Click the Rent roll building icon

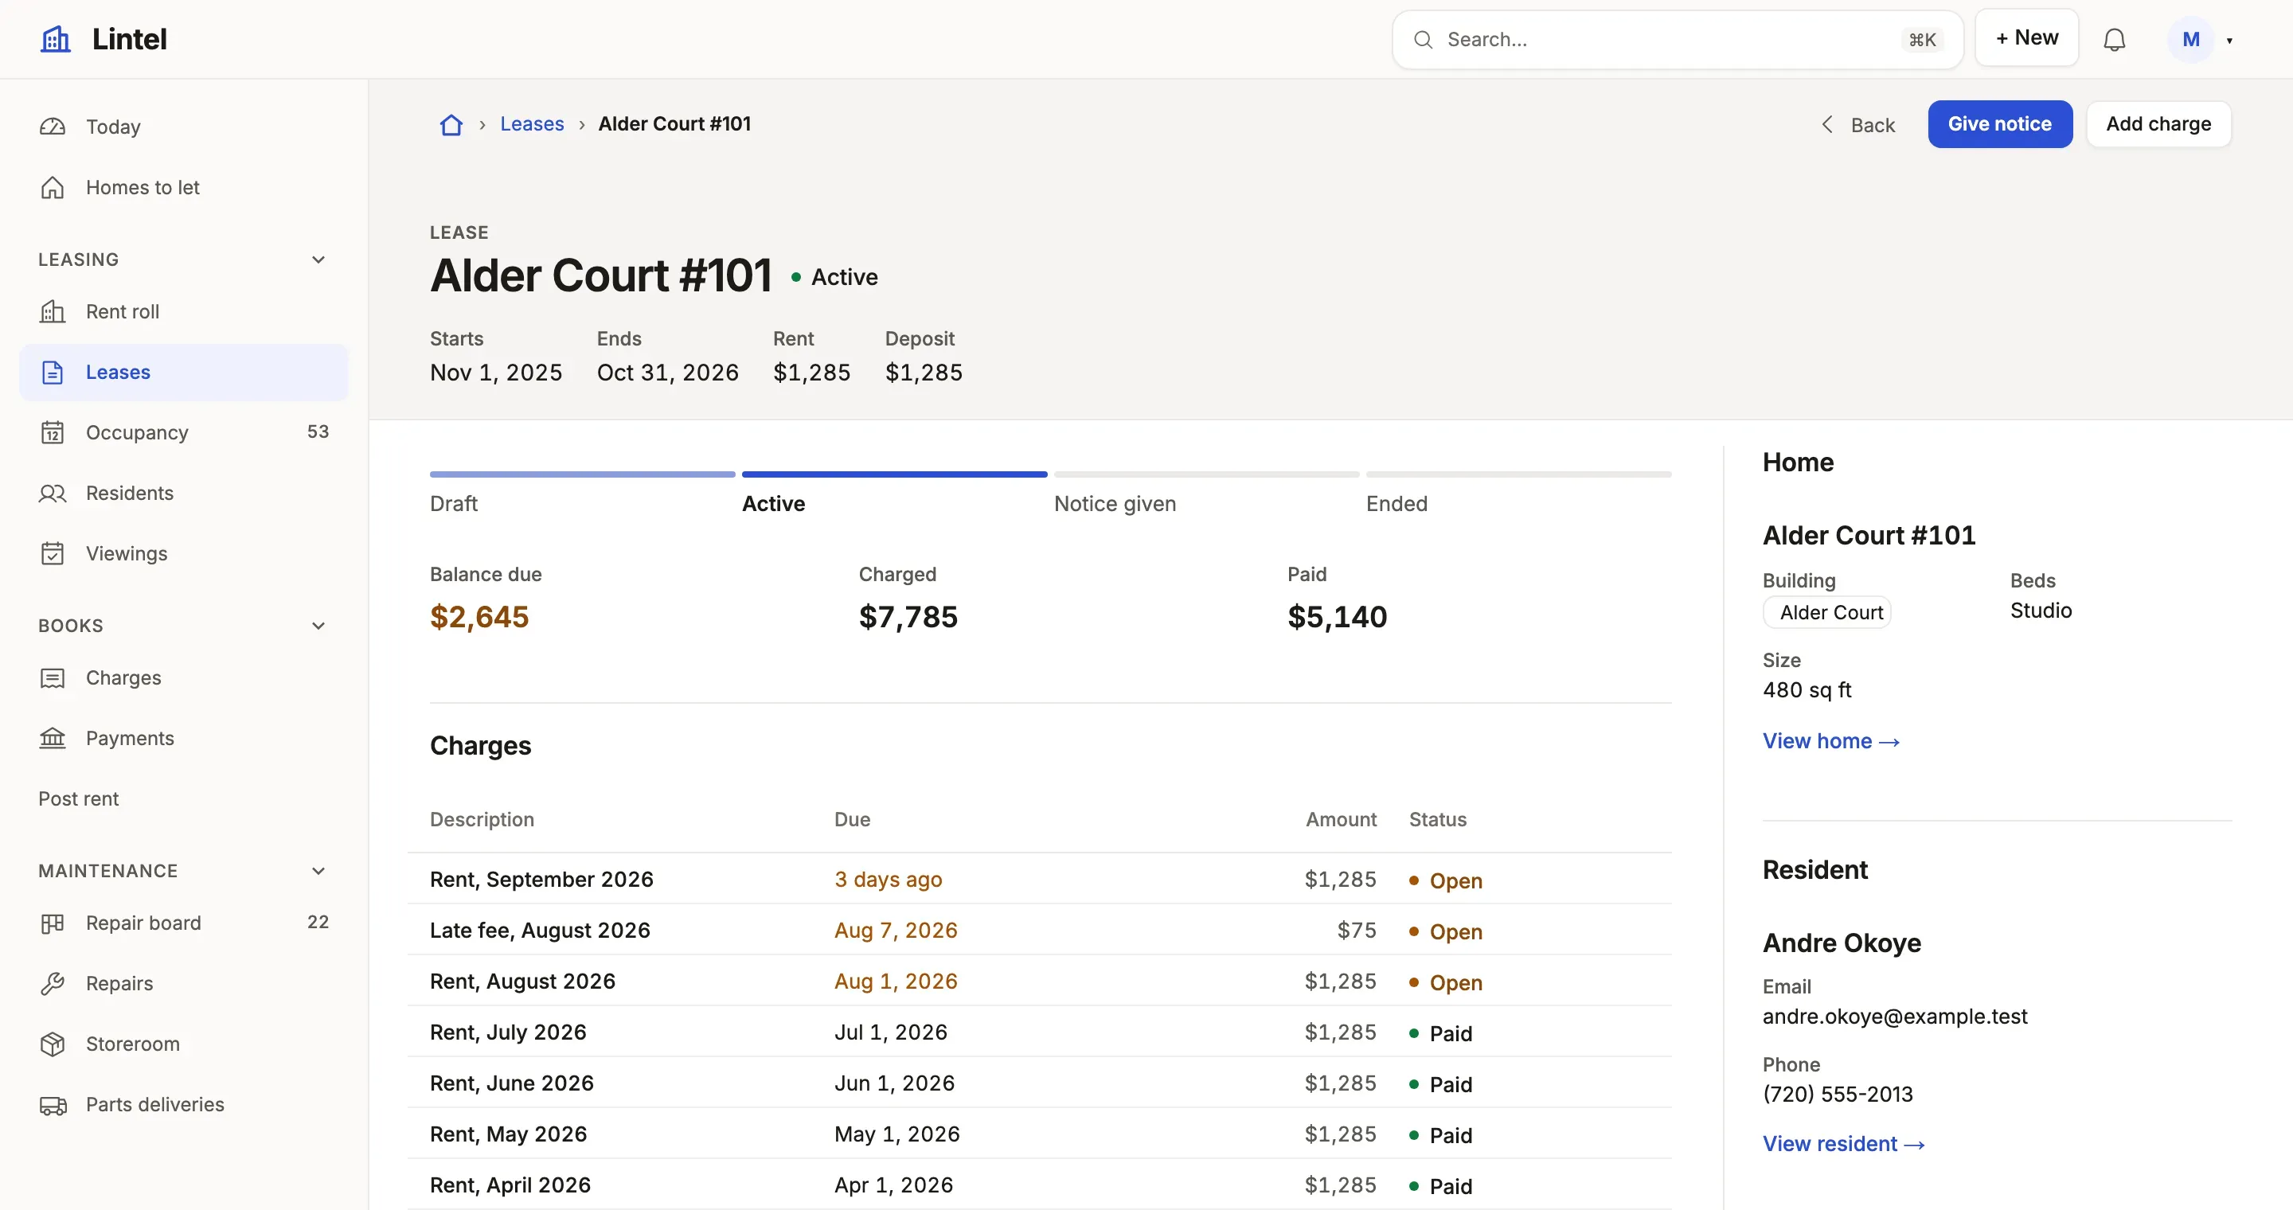pos(53,311)
